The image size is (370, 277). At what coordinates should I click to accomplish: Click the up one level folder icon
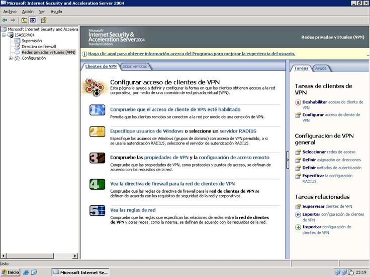coord(24,20)
